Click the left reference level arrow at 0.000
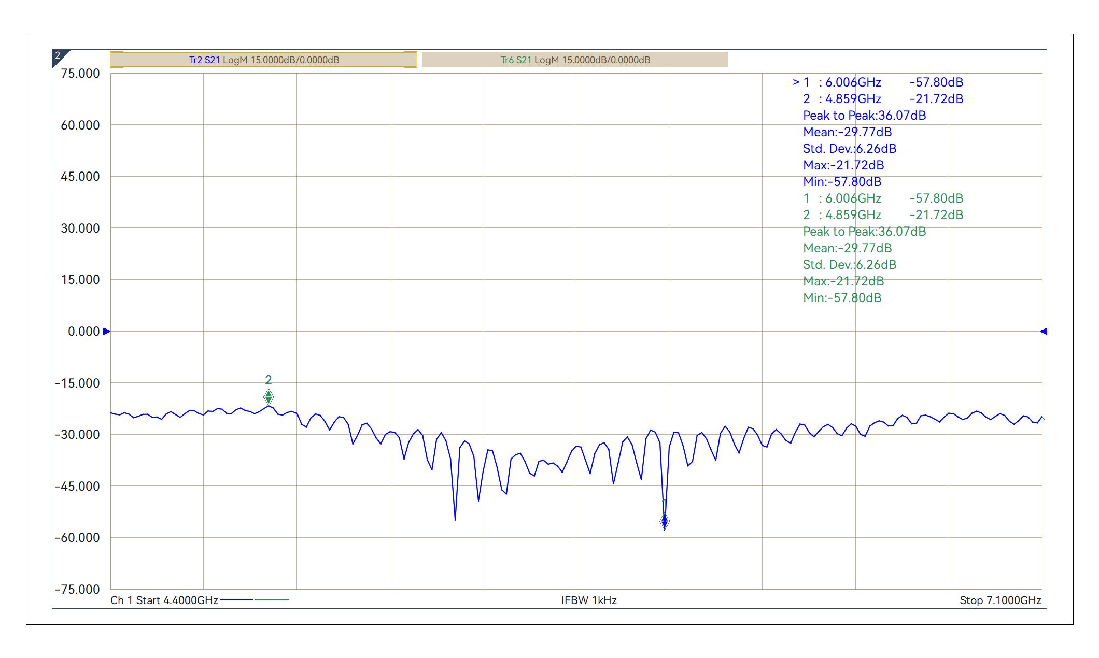1099x658 pixels. point(106,331)
